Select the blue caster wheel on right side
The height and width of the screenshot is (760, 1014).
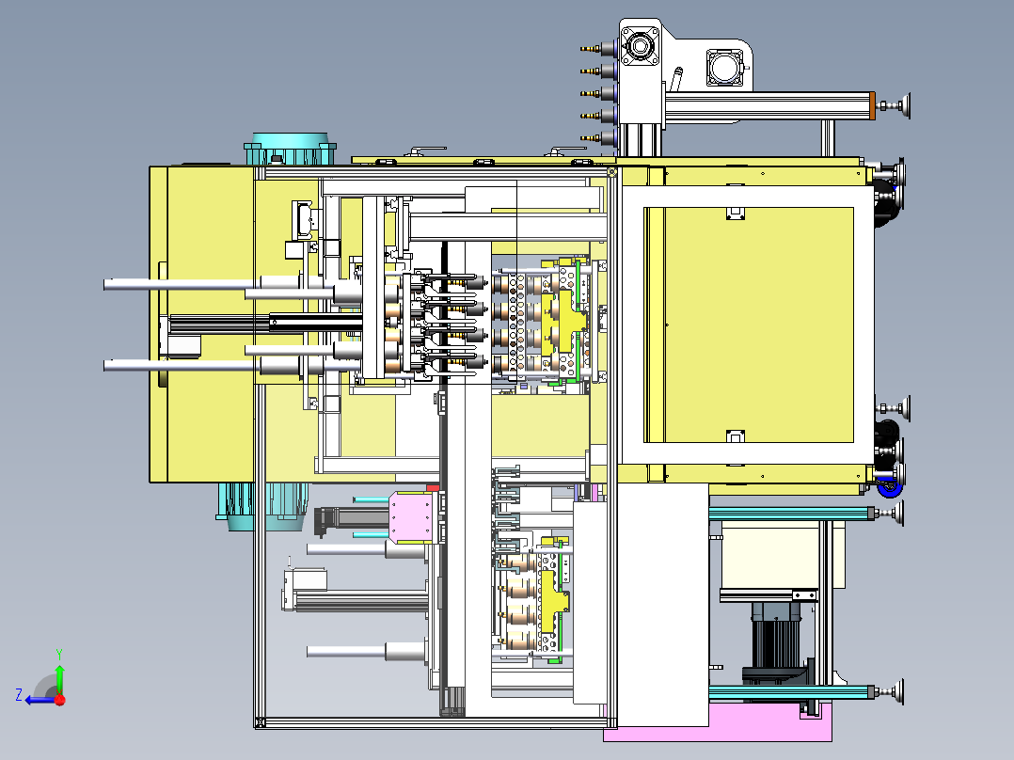coord(891,487)
